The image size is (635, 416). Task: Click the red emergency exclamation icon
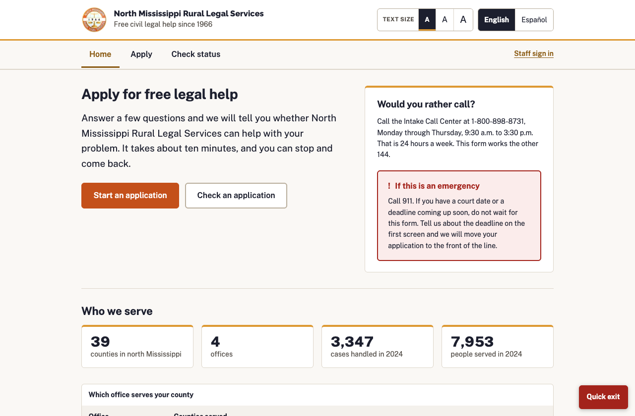pyautogui.click(x=389, y=186)
